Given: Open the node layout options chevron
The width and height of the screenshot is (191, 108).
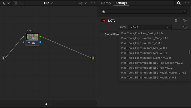Looking at the screenshot, I should tap(86, 3).
